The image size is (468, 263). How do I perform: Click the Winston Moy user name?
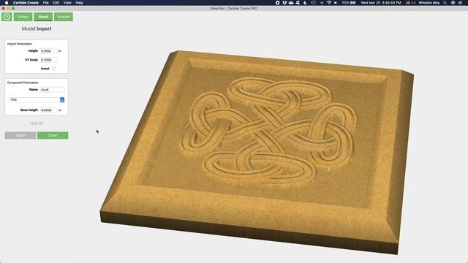(429, 3)
